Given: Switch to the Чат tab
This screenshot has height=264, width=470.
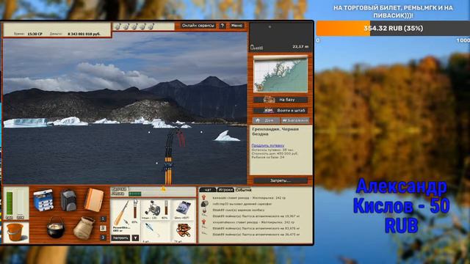Looking at the screenshot, I should (207, 190).
